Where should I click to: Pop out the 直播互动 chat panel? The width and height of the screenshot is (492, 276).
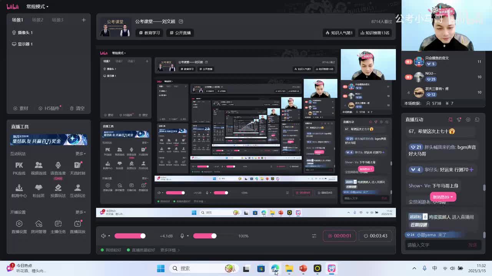pyautogui.click(x=477, y=120)
